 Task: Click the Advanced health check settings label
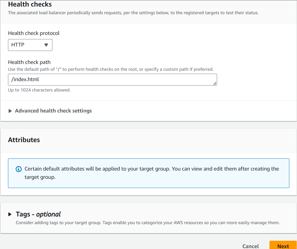53,111
